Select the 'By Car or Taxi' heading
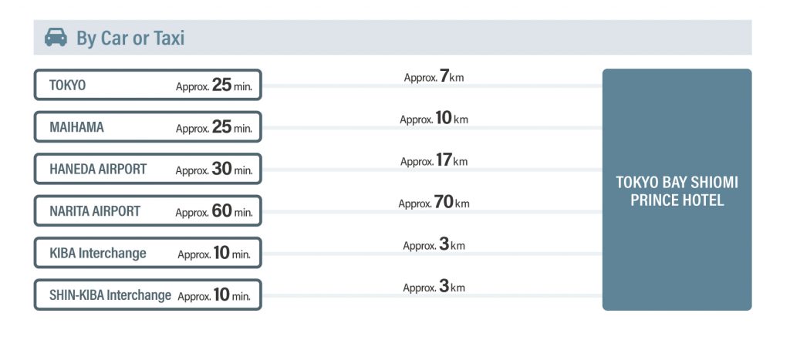790x360 pixels. 130,38
